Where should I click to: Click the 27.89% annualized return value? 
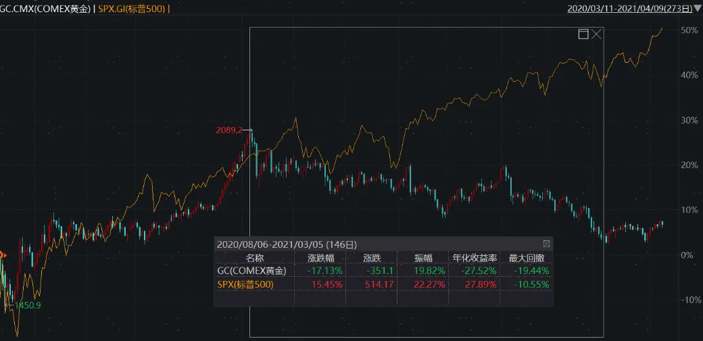(x=481, y=284)
